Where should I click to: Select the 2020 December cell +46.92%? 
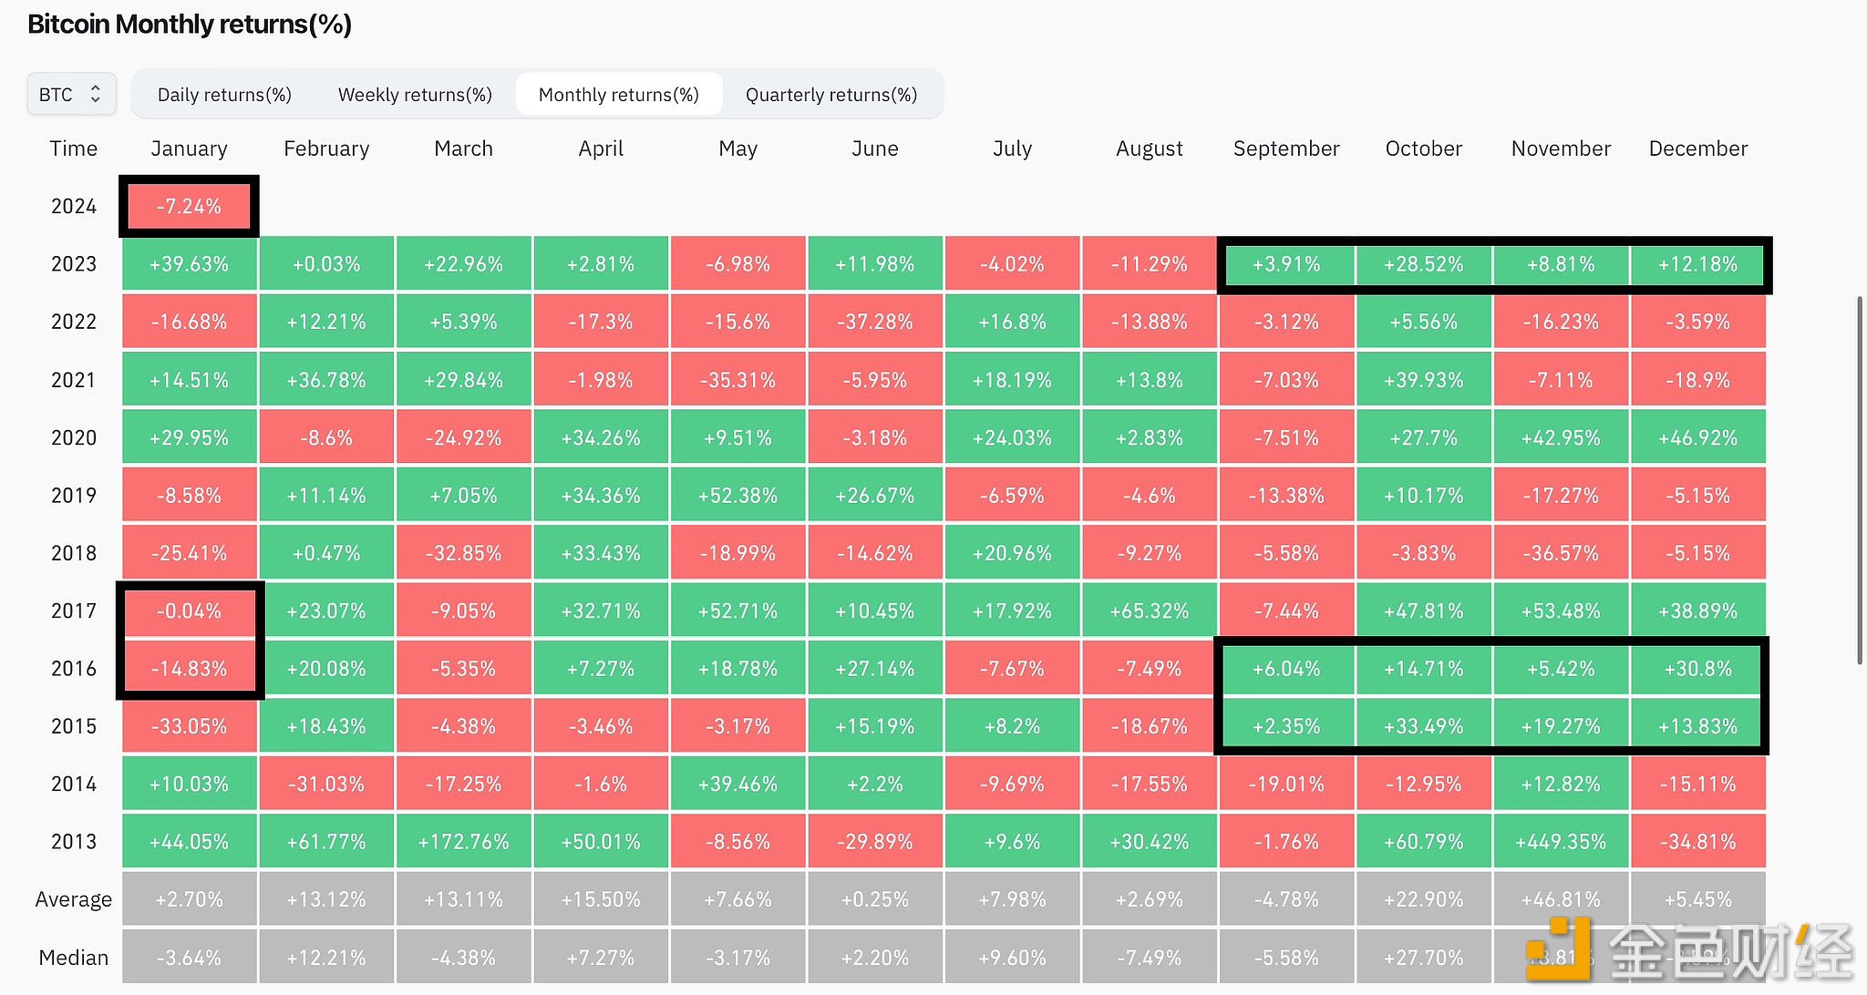pos(1698,437)
